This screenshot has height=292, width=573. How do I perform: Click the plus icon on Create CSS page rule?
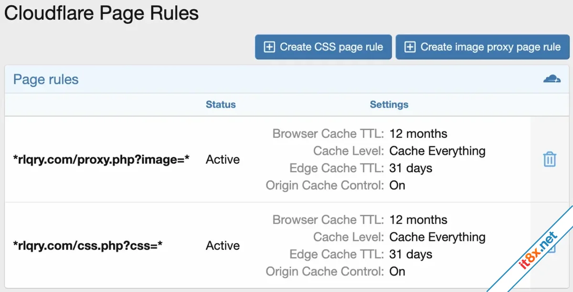pos(270,47)
